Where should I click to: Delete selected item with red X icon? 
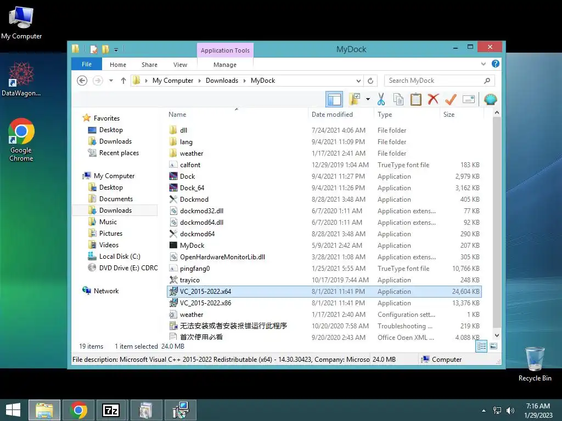point(433,99)
